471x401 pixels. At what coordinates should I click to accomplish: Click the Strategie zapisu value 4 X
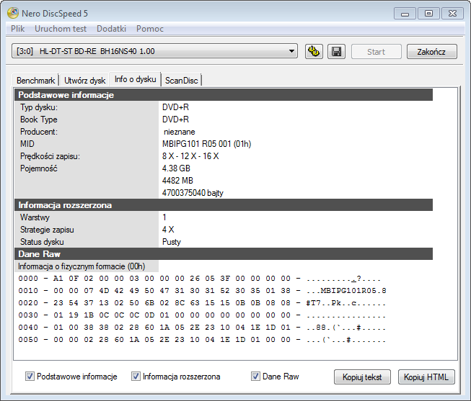point(168,230)
